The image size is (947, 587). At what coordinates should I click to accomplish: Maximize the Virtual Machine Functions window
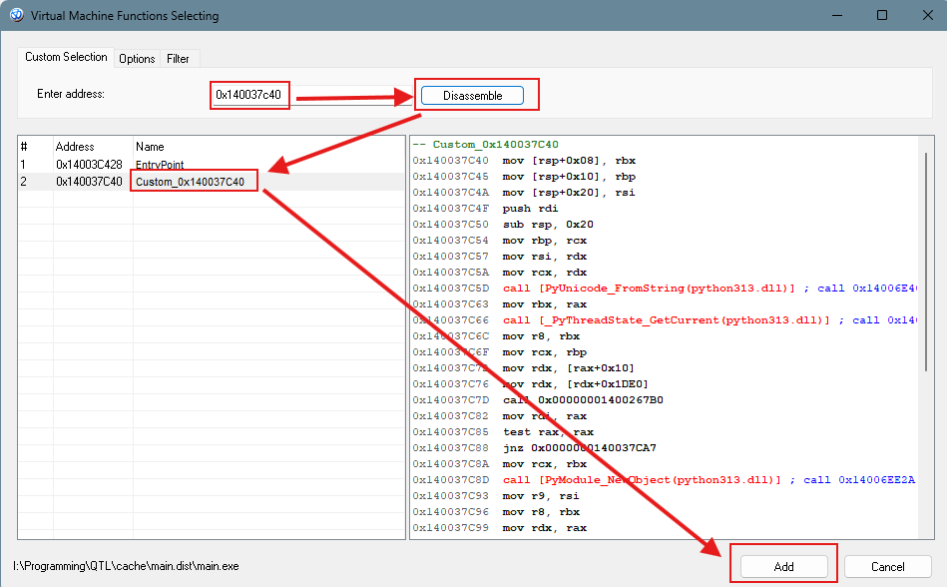tap(882, 16)
